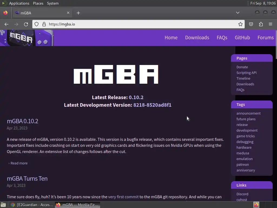Click Firefox icon in bottom-right tray
The width and height of the screenshot is (277, 208).
(x=256, y=205)
